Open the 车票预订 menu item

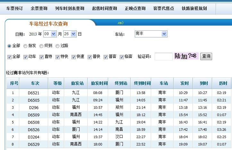click(15, 8)
